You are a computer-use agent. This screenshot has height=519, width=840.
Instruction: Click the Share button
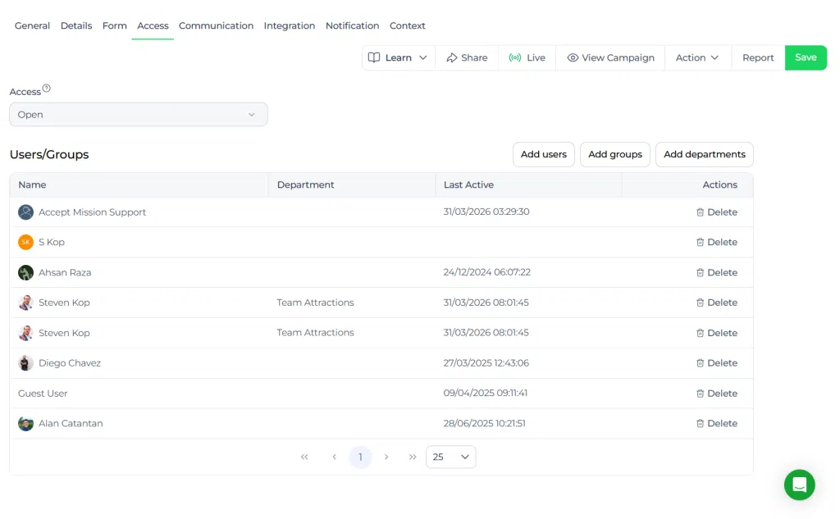(467, 58)
